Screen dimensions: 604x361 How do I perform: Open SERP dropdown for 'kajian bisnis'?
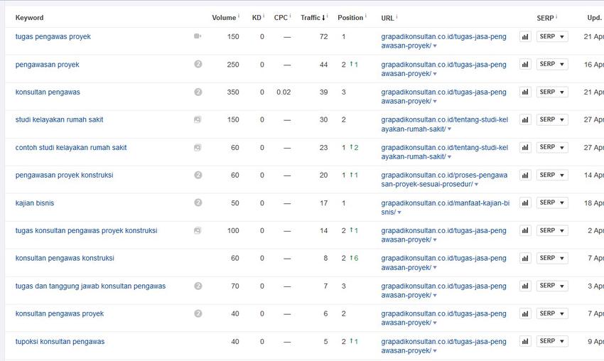[x=552, y=203]
